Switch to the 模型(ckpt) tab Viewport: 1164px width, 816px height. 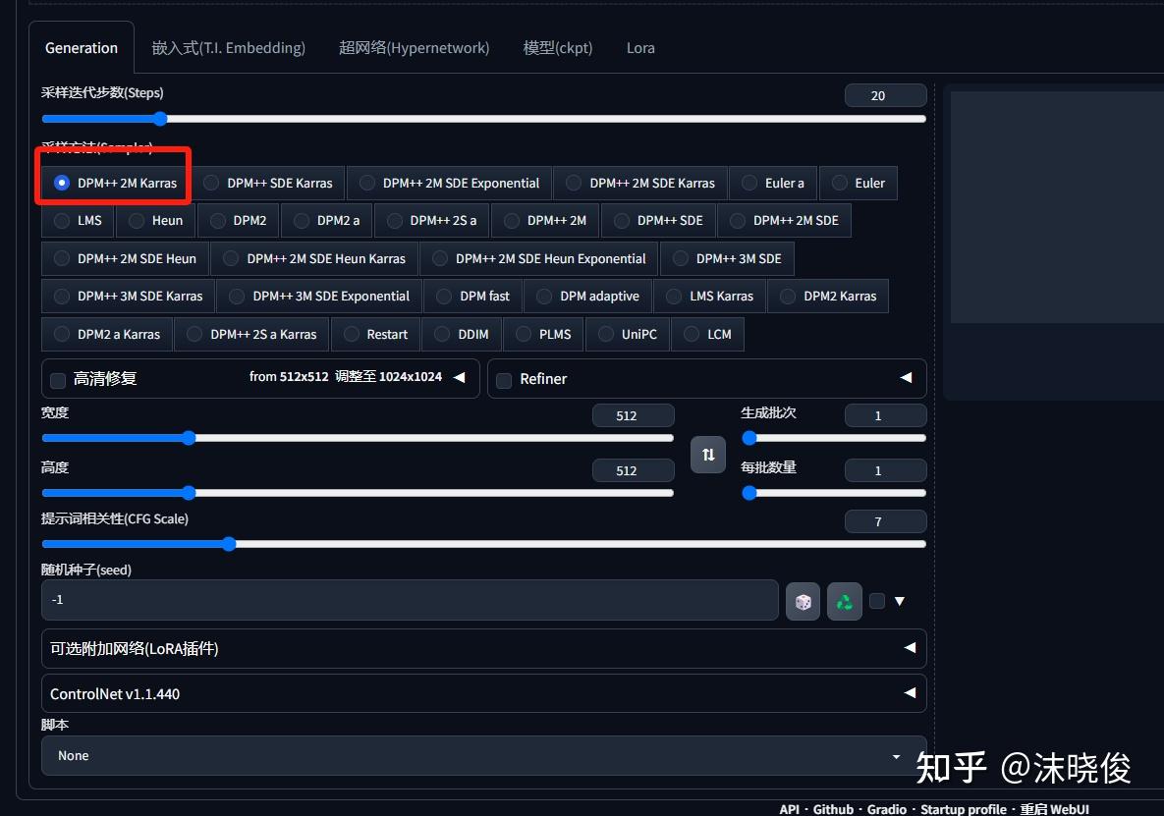(557, 47)
